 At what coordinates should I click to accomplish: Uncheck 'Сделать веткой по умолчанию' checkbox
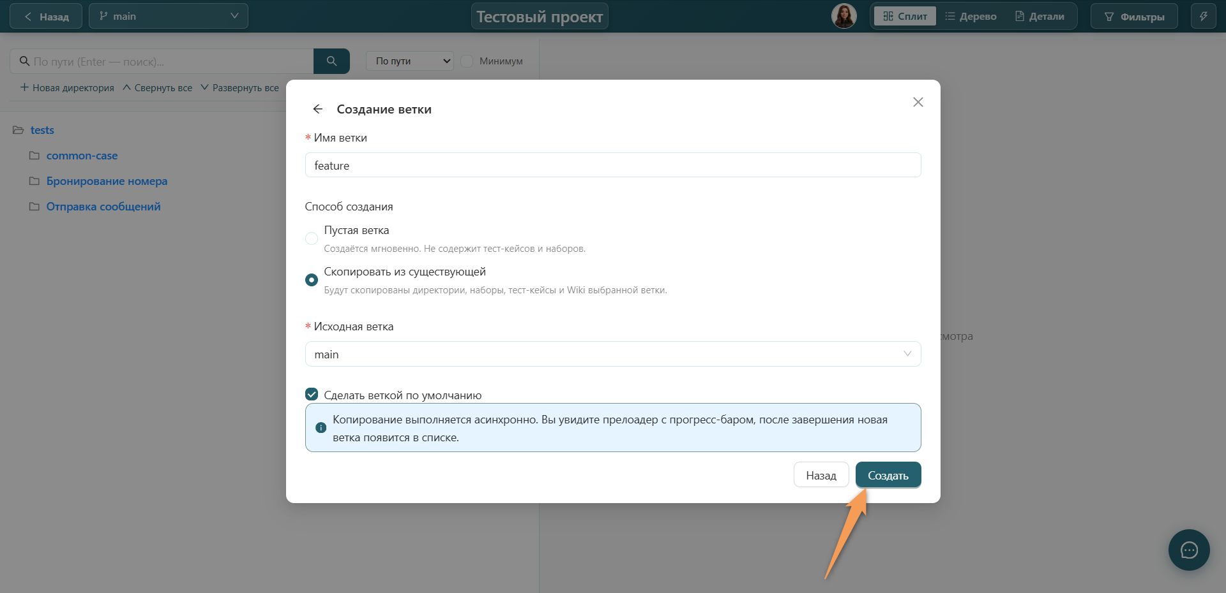pos(312,394)
